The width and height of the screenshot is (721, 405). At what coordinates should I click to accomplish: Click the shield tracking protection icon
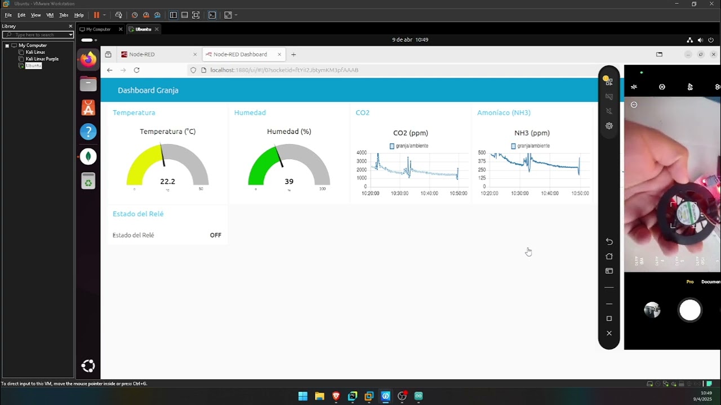coord(193,70)
